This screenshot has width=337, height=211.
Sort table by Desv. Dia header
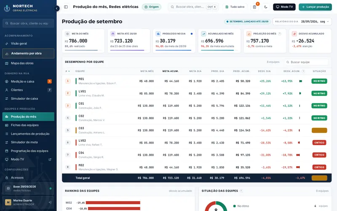pyautogui.click(x=264, y=71)
